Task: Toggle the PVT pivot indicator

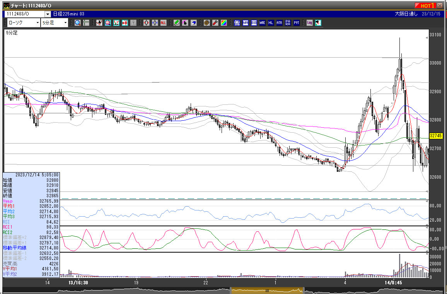Action: [x=297, y=23]
